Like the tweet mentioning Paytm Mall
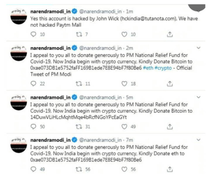This screenshot has height=176, width=216. pyautogui.click(x=124, y=34)
